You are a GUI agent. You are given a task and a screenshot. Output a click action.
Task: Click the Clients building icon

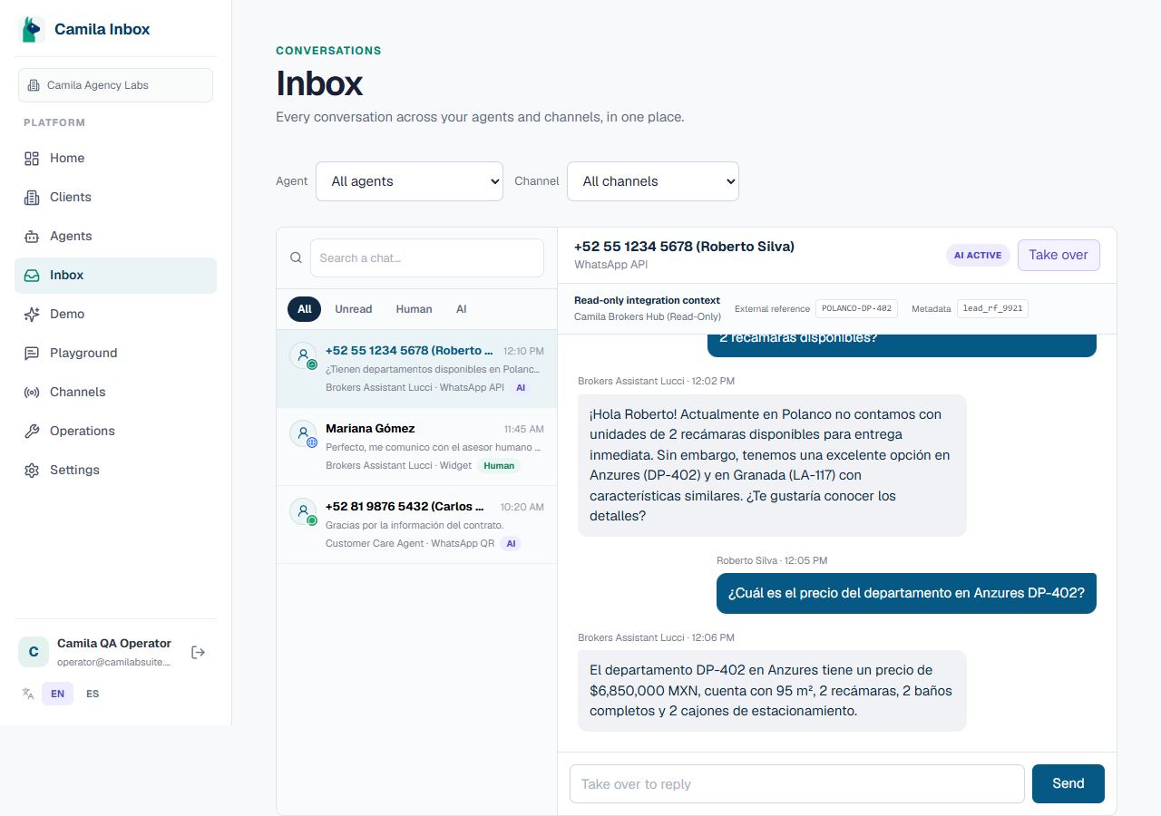pos(32,198)
